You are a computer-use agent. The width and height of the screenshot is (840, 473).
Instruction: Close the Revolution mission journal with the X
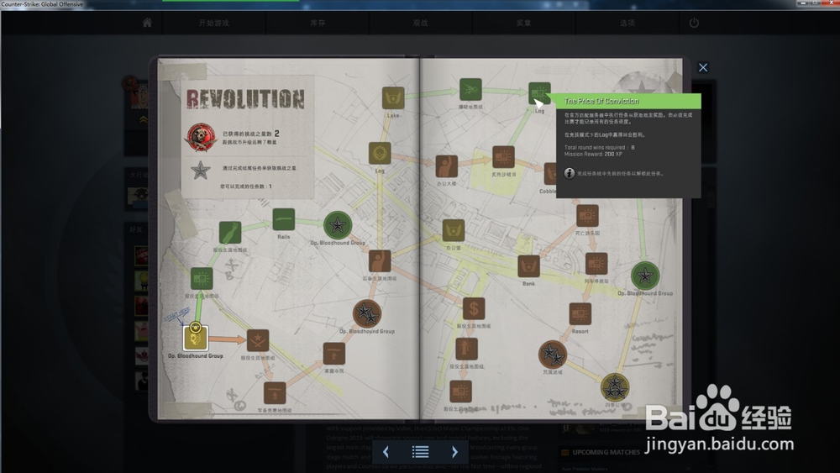[x=703, y=67]
